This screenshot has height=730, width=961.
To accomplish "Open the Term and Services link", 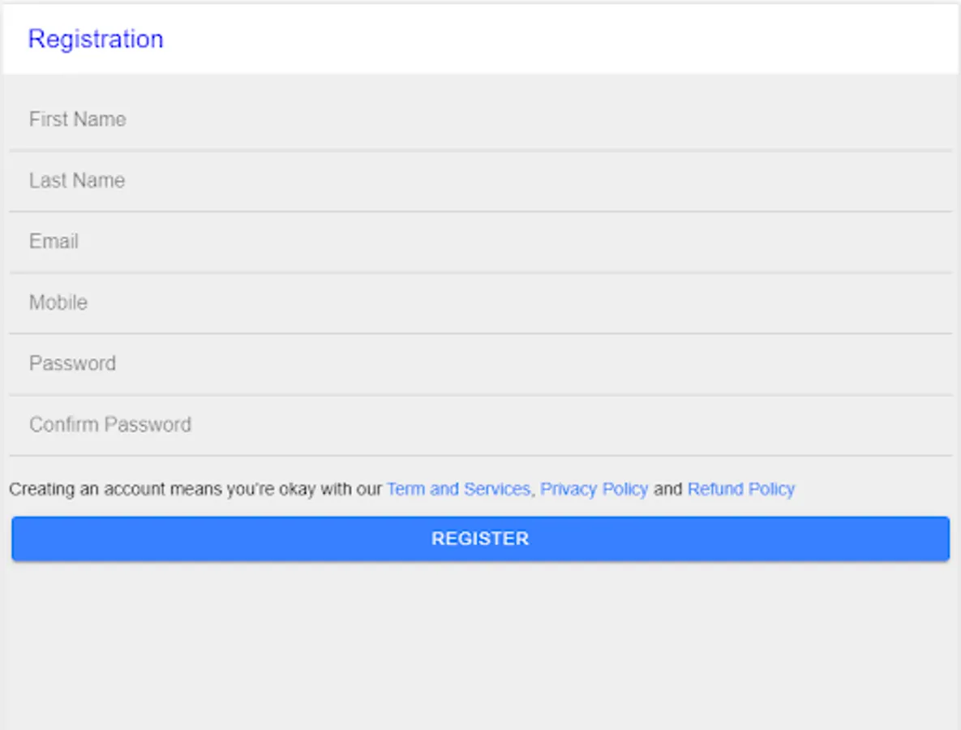I will point(458,489).
